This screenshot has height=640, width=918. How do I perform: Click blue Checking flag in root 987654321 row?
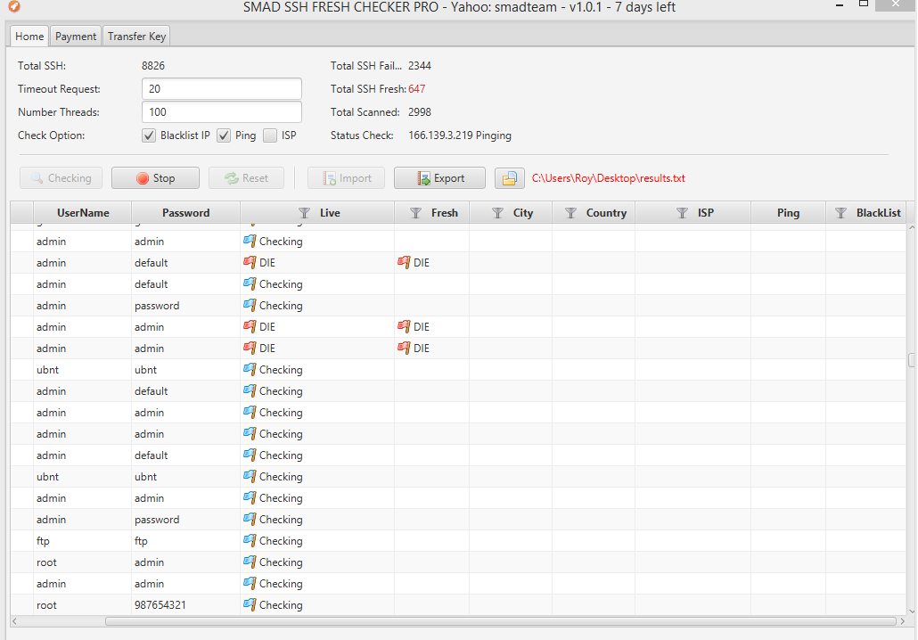[x=250, y=605]
